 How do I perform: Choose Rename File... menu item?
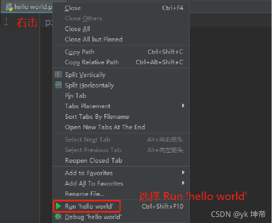click(x=121, y=194)
